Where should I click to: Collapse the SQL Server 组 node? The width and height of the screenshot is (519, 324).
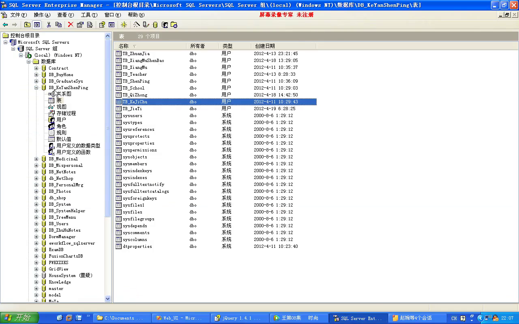coord(13,49)
